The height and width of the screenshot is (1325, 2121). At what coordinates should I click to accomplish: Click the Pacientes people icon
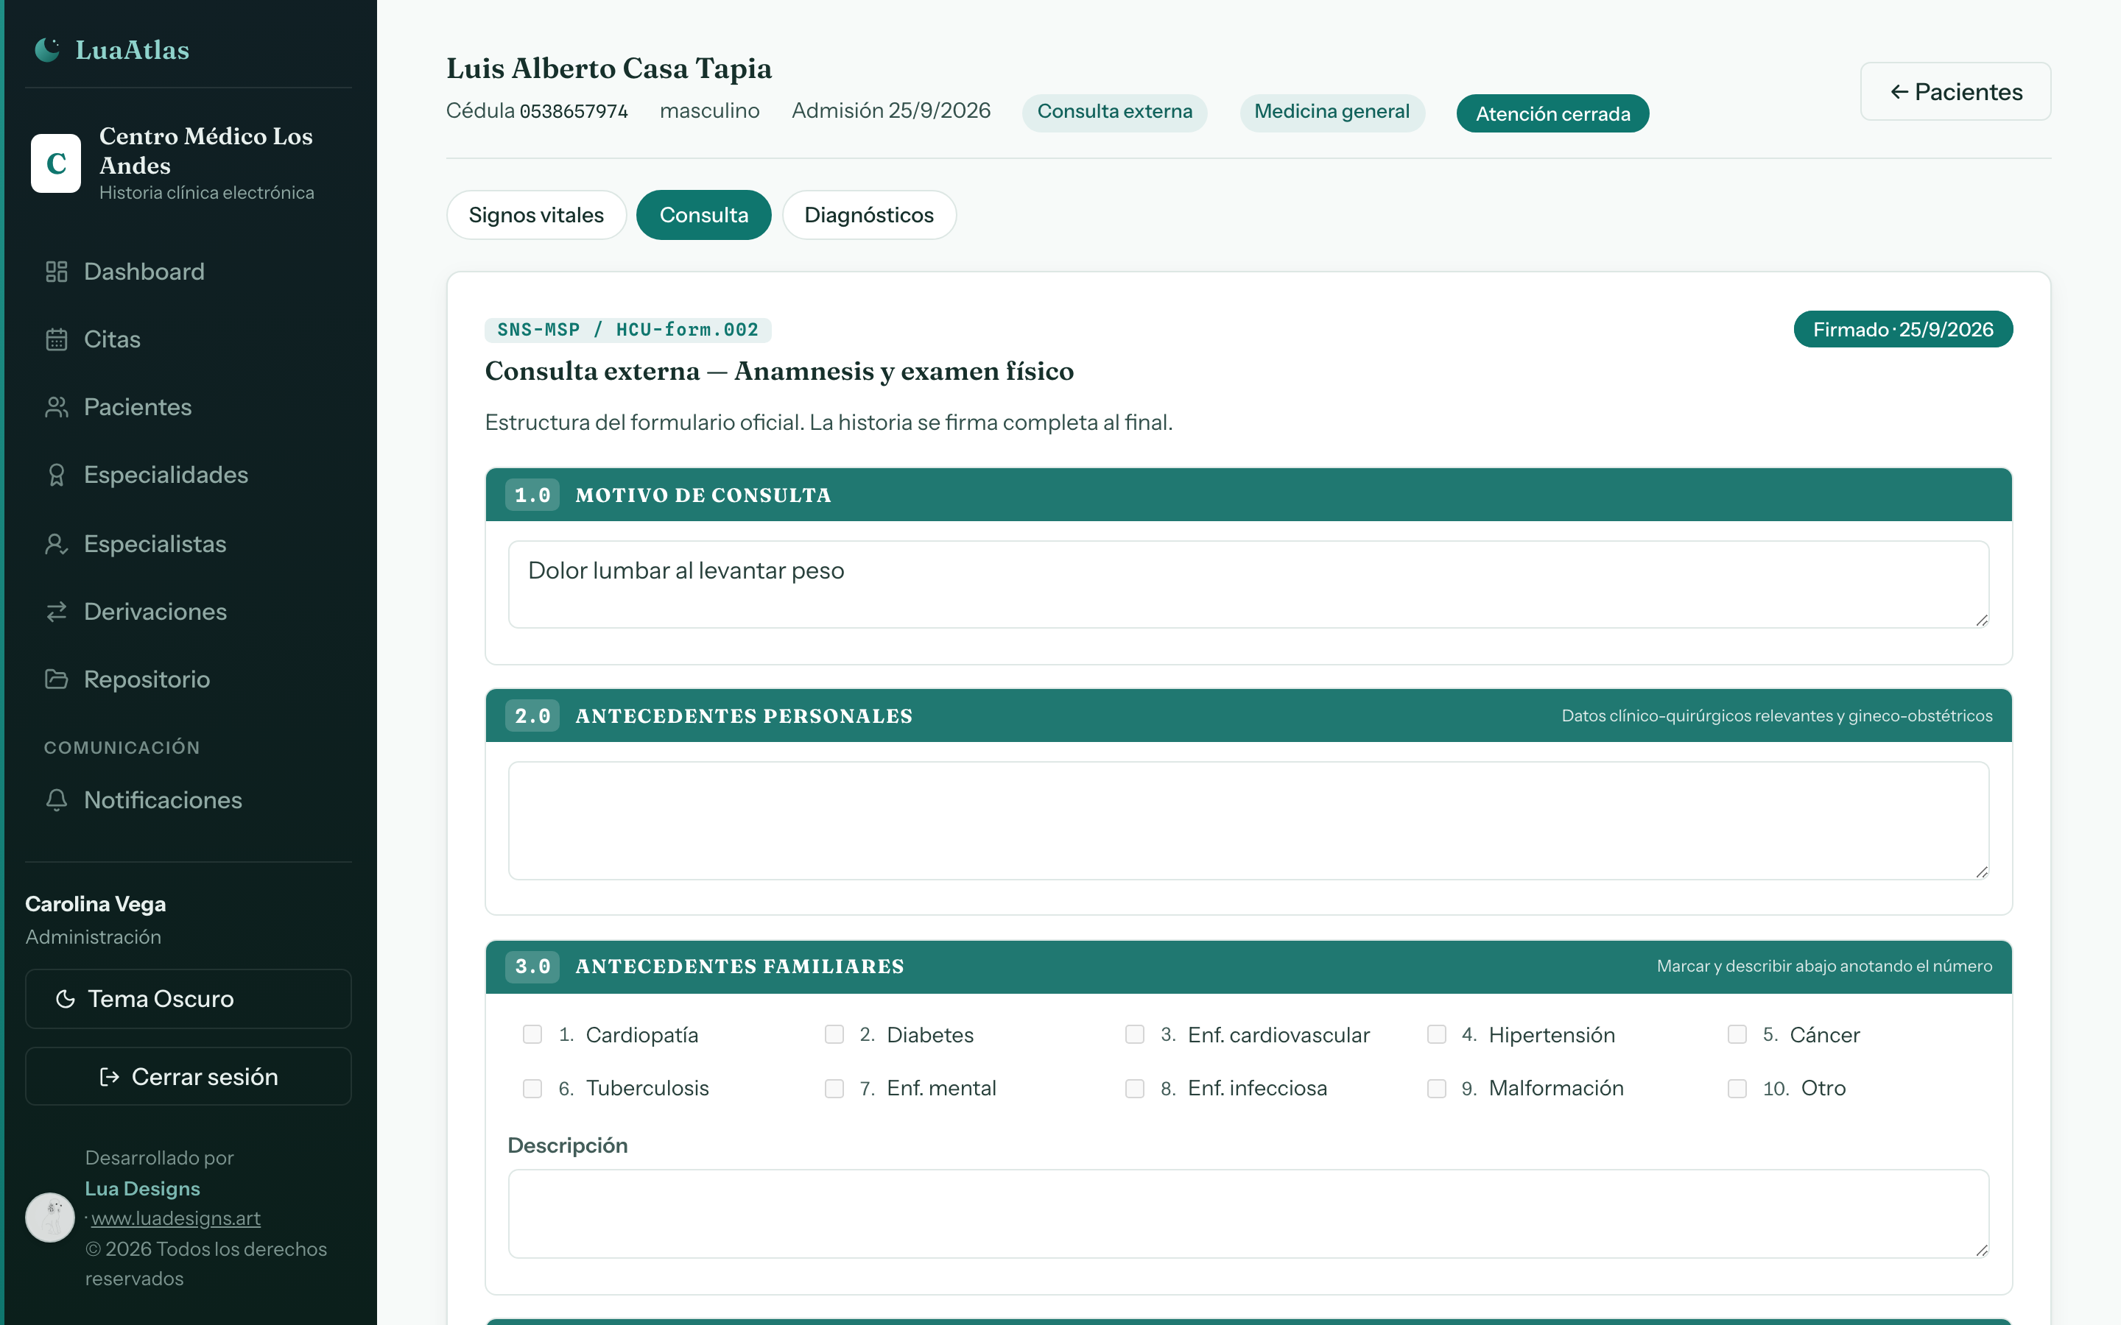[57, 406]
